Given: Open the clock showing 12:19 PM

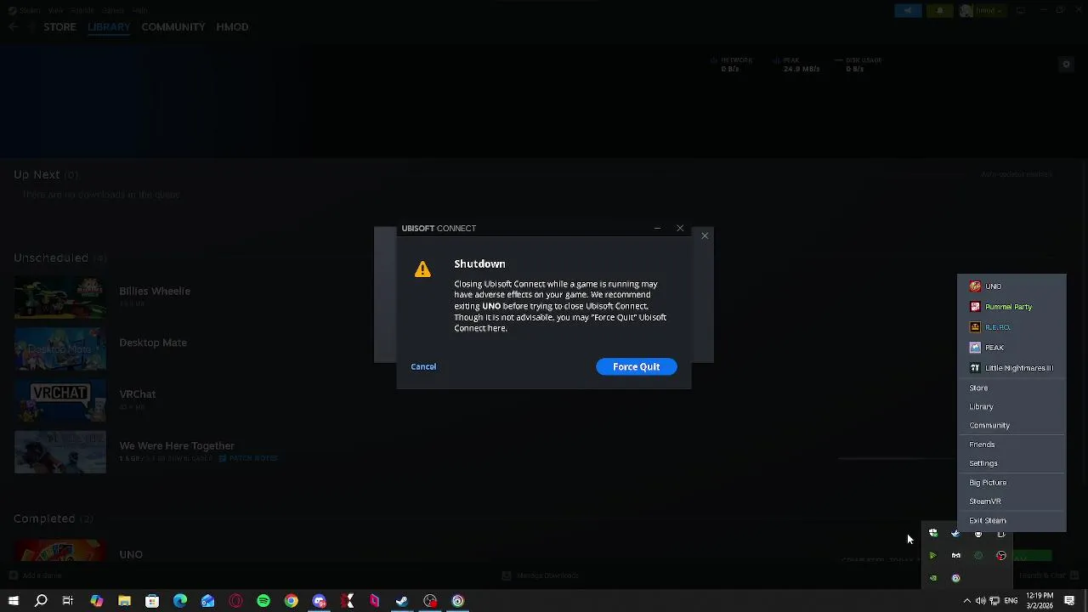Looking at the screenshot, I should 1040,601.
